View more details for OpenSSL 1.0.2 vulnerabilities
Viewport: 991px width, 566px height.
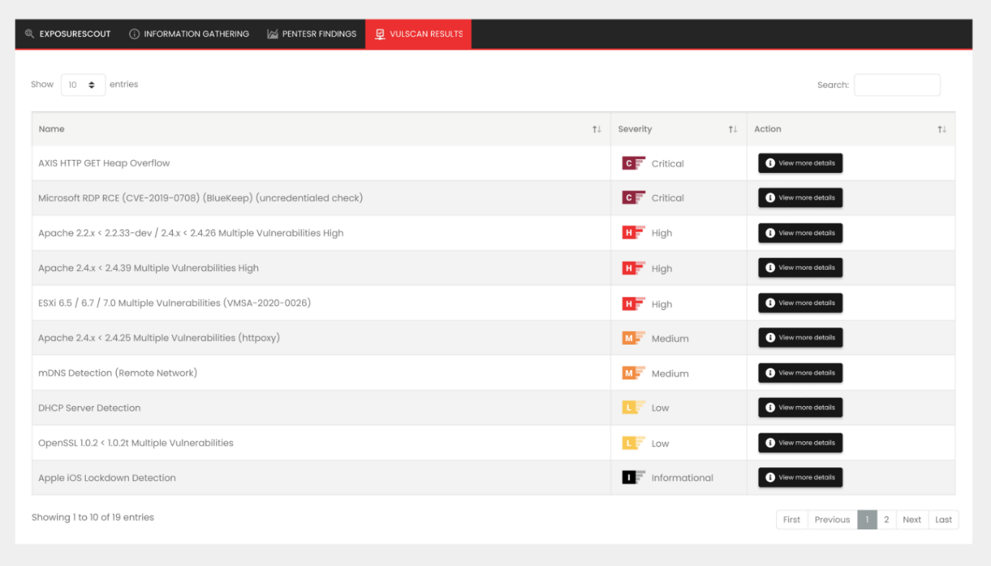pyautogui.click(x=800, y=443)
